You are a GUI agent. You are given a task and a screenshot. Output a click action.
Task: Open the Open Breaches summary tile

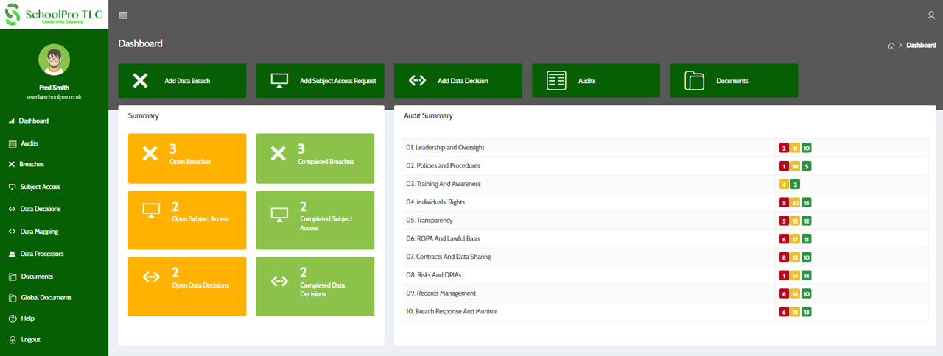tap(187, 158)
